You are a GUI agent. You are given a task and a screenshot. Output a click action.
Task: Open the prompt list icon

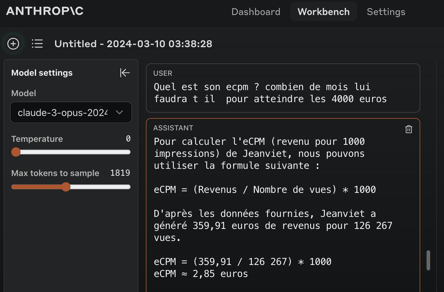coord(37,44)
